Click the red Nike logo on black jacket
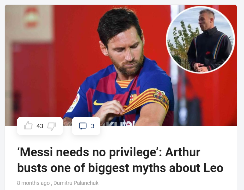The height and width of the screenshot is (190, 244). (208, 53)
